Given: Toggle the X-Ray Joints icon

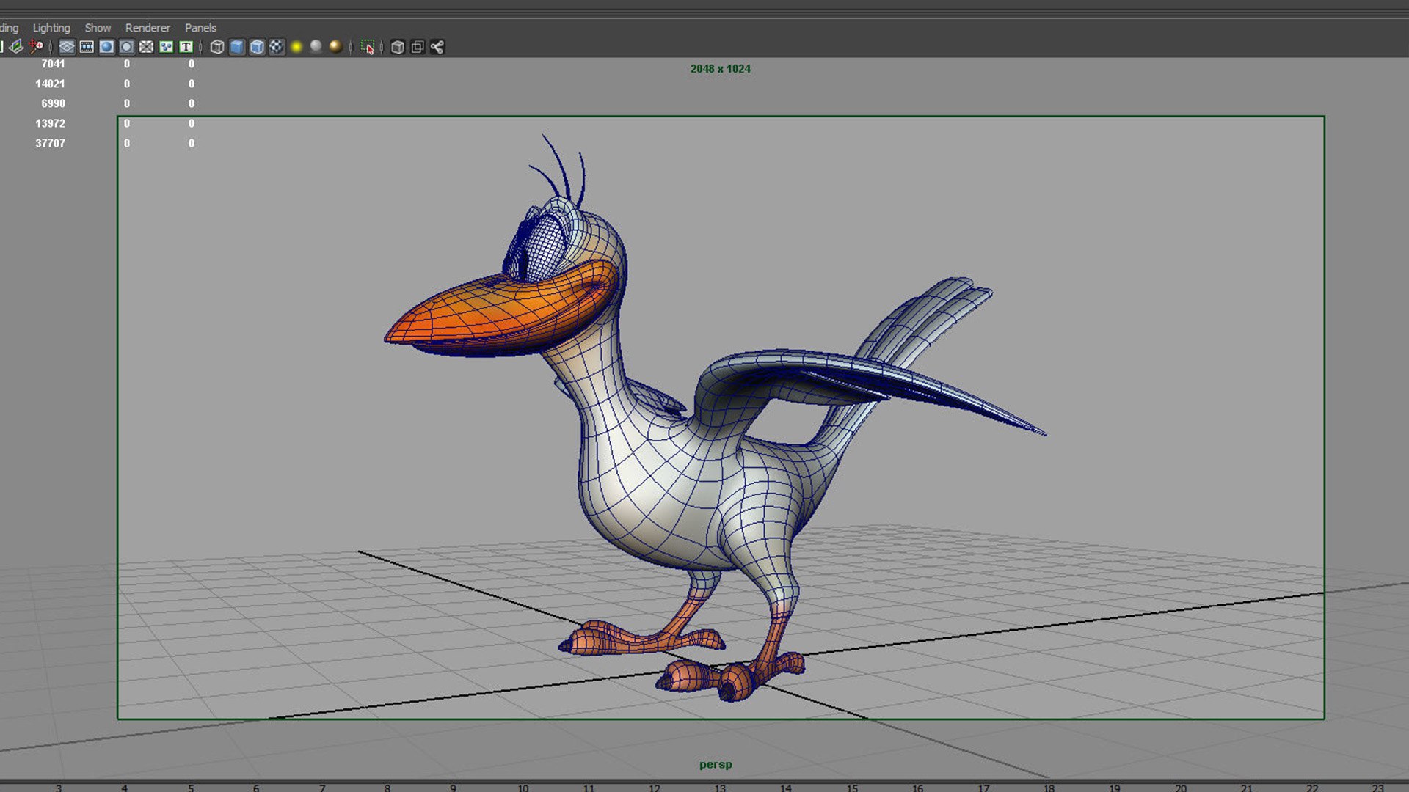Looking at the screenshot, I should coord(437,47).
